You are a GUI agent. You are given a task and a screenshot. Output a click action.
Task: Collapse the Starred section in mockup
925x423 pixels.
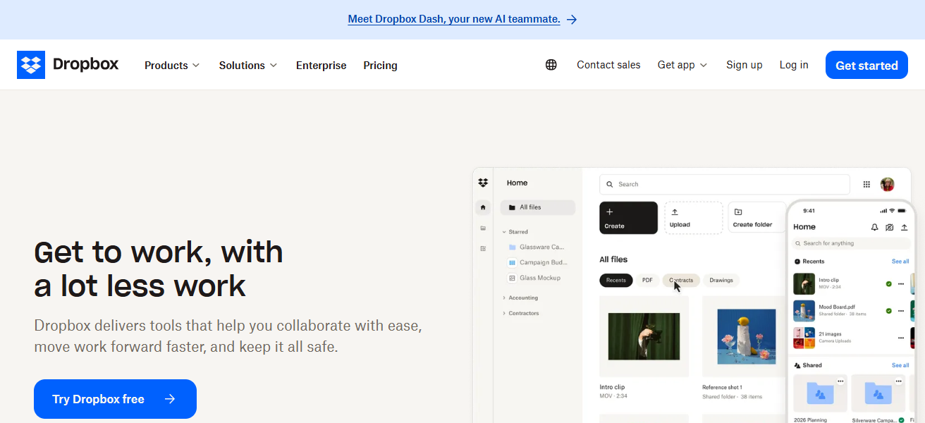504,232
